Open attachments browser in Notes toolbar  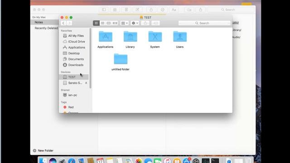115,10
